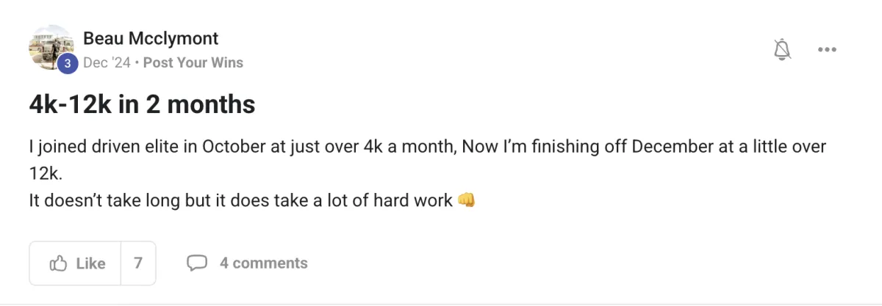The image size is (882, 306).
Task: Click the speech bubble comments icon
Action: click(x=196, y=263)
